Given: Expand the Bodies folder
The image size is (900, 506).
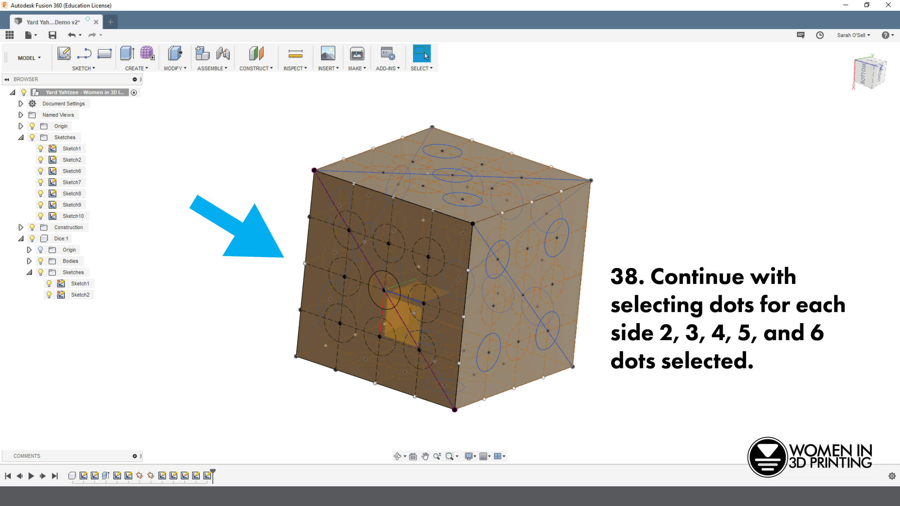Looking at the screenshot, I should [x=29, y=261].
